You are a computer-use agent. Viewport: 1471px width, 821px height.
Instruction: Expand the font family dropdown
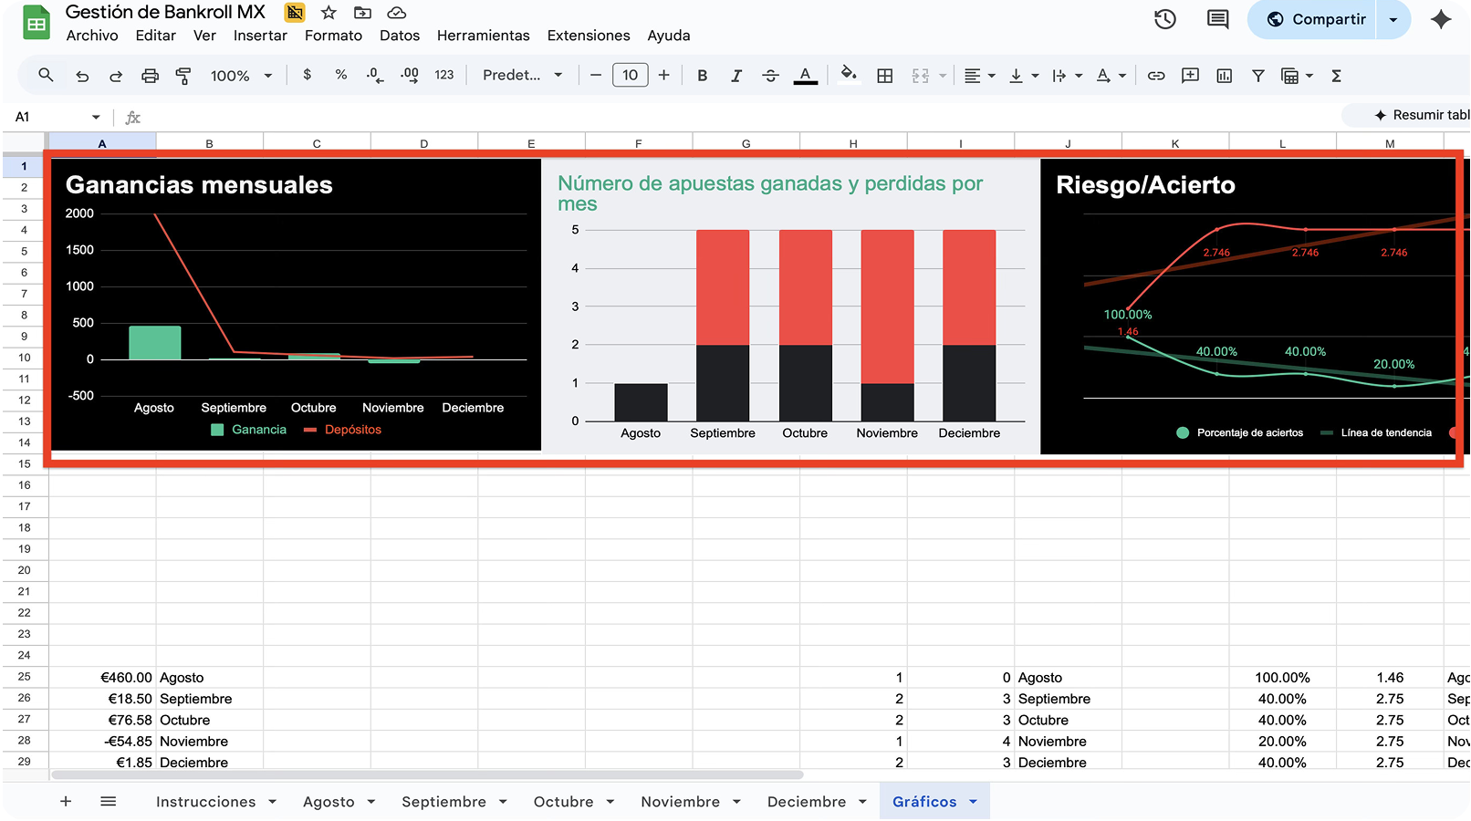click(x=522, y=76)
